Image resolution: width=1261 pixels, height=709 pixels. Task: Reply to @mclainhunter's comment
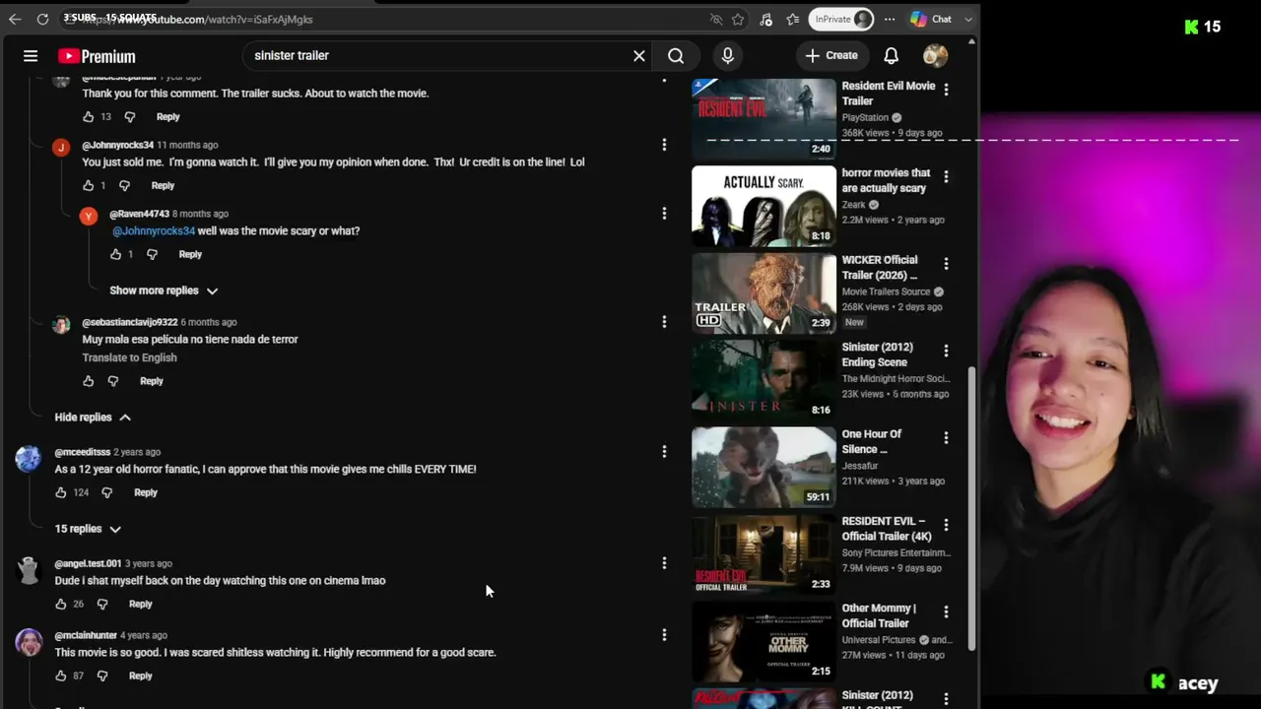pyautogui.click(x=140, y=676)
